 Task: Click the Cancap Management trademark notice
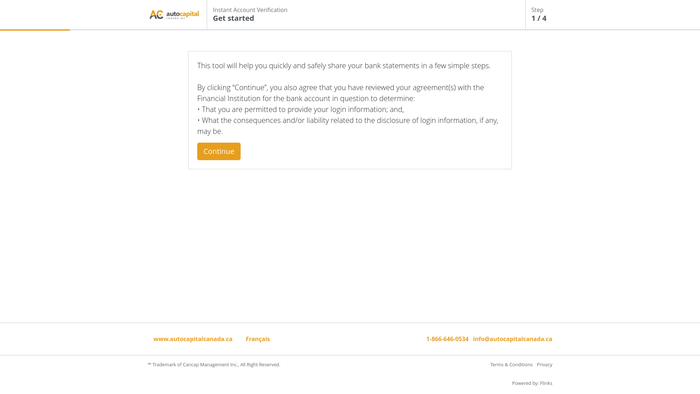(214, 364)
